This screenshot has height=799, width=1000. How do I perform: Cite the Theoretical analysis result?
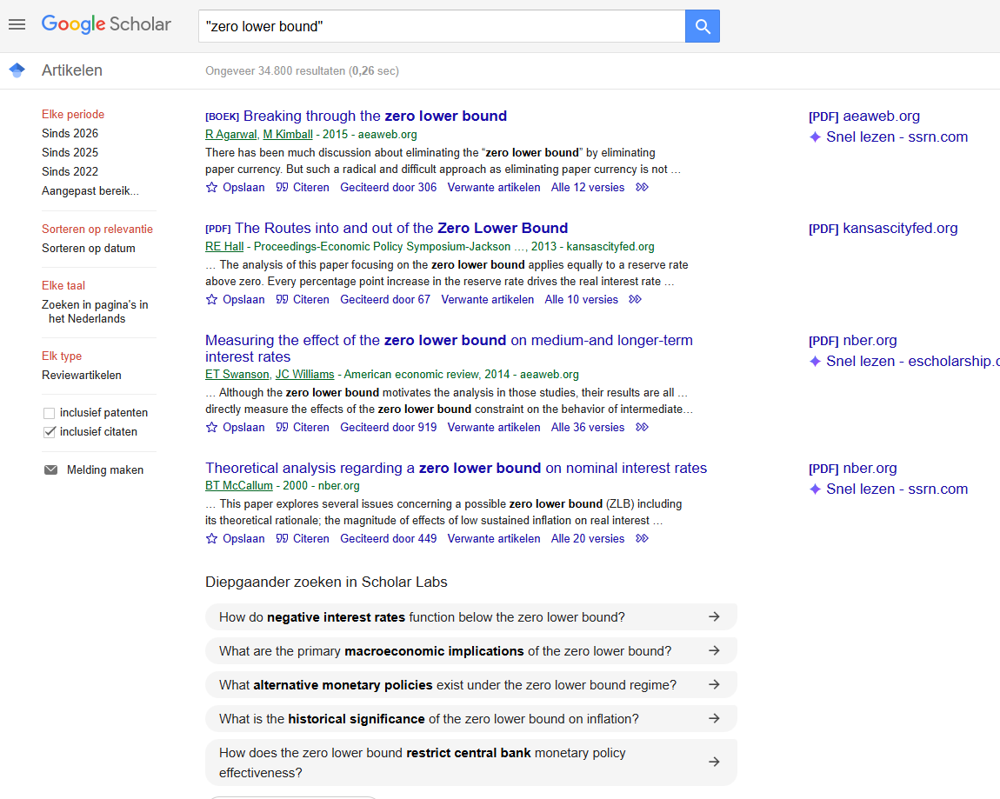pos(303,539)
